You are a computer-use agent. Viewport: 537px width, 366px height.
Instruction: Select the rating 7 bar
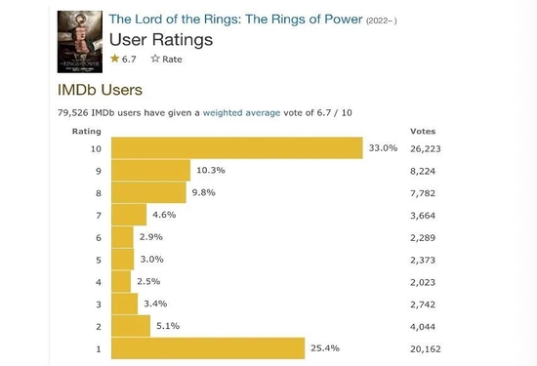pos(129,215)
